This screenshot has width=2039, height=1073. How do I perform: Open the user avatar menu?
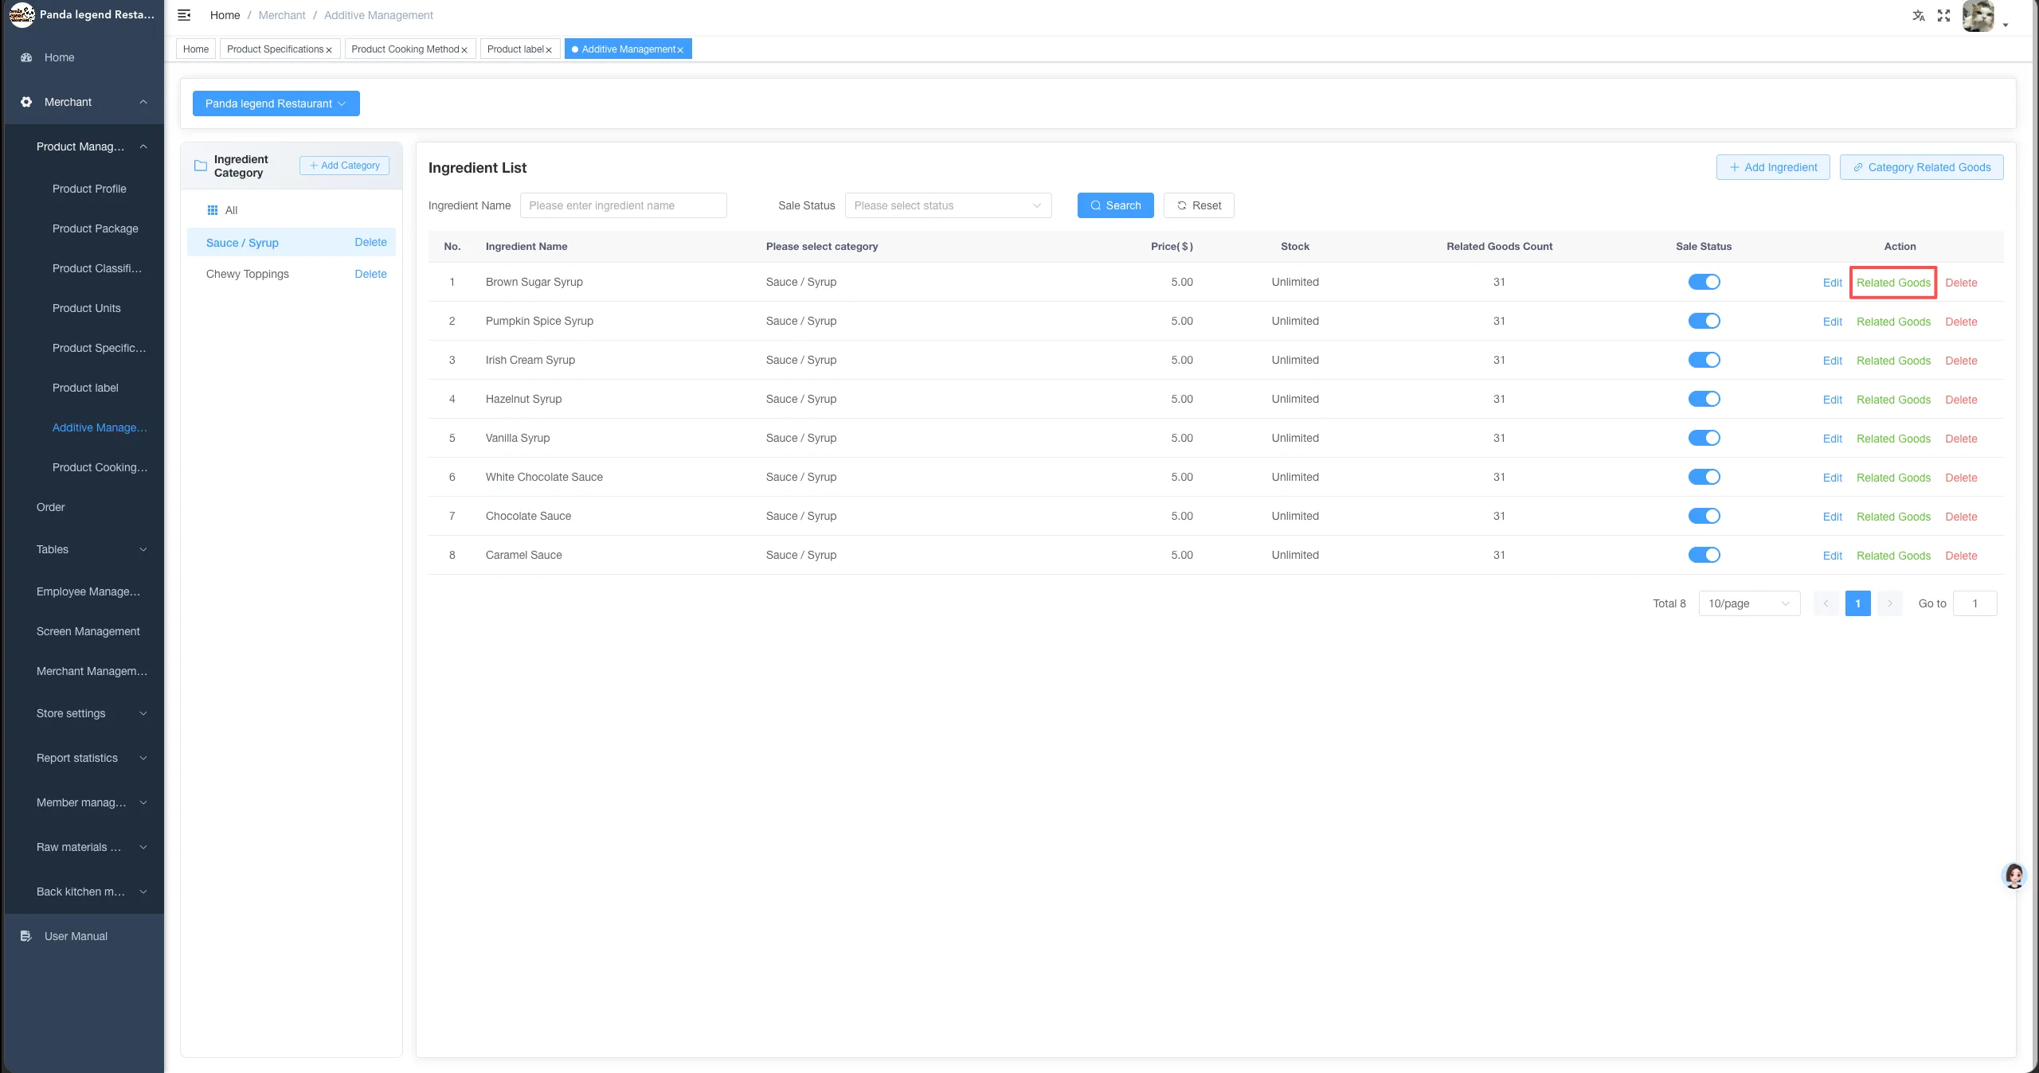point(1978,16)
